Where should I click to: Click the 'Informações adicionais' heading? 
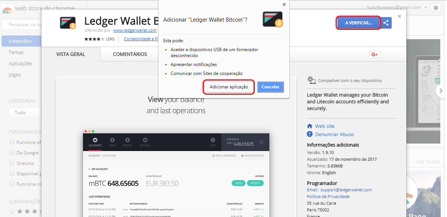(x=333, y=145)
